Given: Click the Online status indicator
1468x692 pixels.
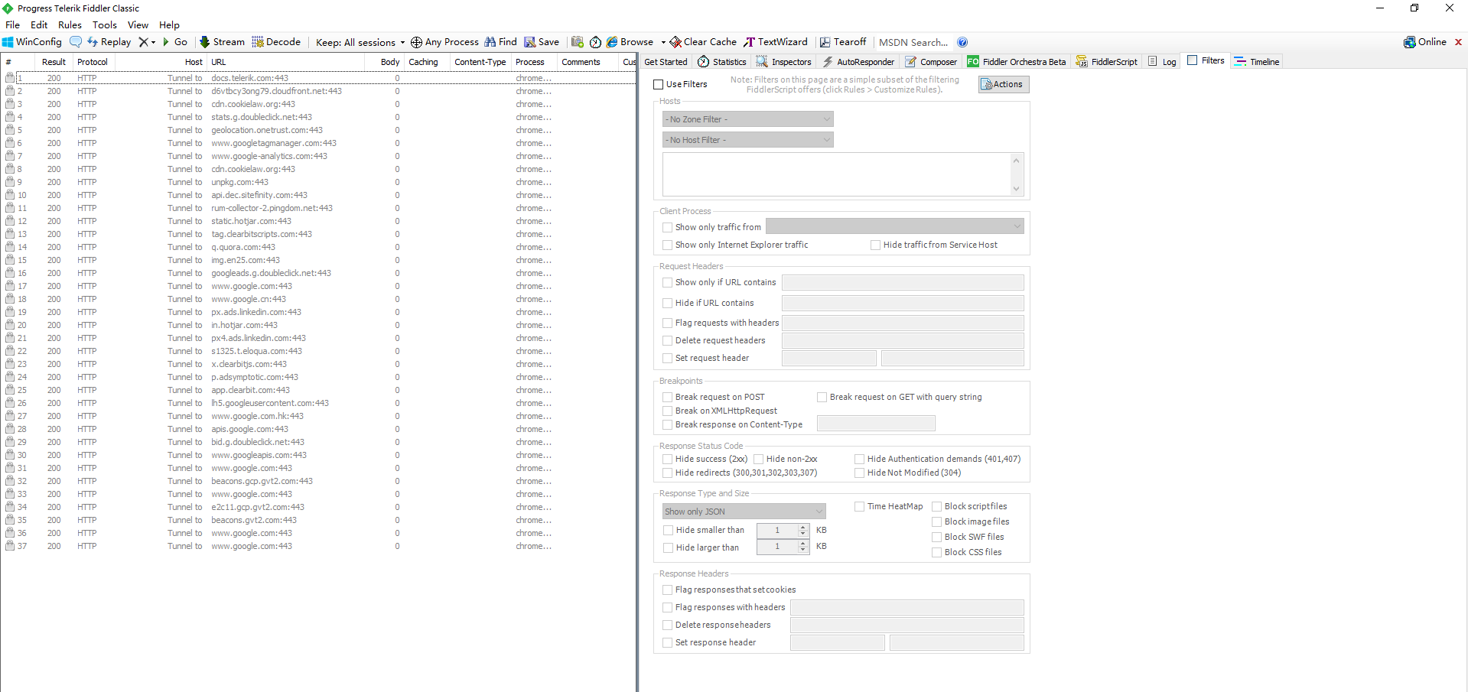Looking at the screenshot, I should point(1425,42).
